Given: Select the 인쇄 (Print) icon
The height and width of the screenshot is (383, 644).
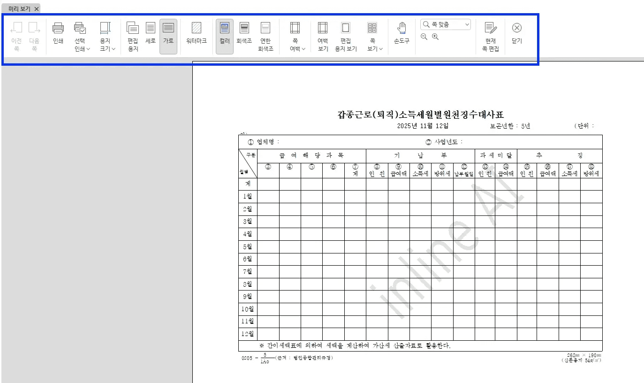Looking at the screenshot, I should coord(57,35).
